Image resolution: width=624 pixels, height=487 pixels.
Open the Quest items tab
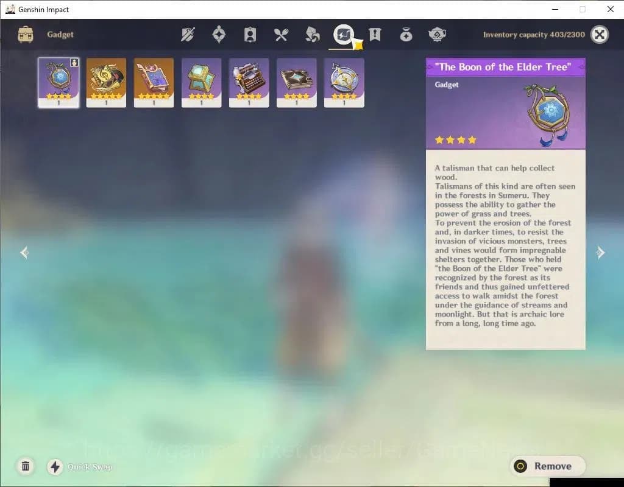[x=375, y=35]
